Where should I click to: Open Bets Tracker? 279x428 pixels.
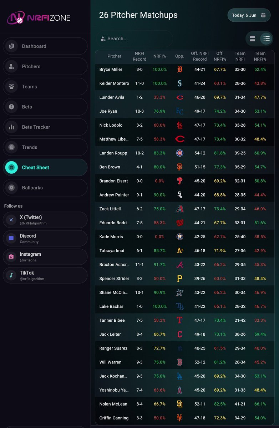point(45,127)
